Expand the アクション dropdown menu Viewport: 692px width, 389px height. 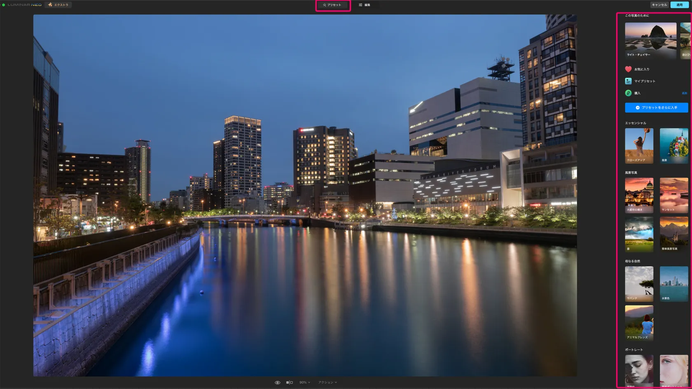coord(327,382)
